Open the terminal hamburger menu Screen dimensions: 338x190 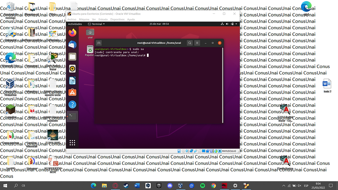[197, 43]
